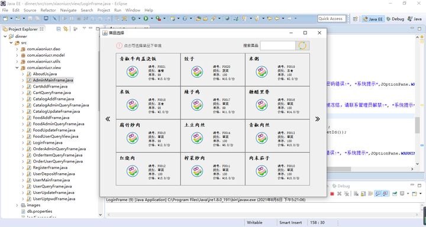This screenshot has width=426, height=227.
Task: Select the 青椒牛肉盖浇饭 dish card
Action: coord(149,70)
